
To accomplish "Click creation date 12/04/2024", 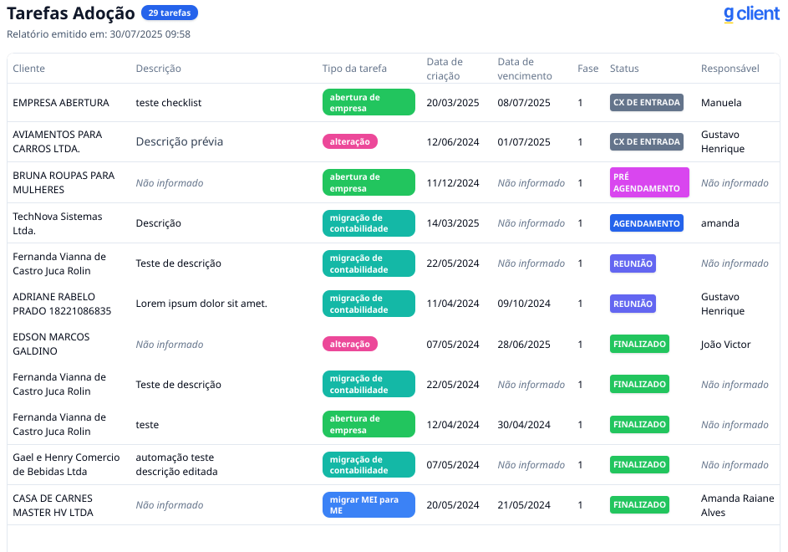I will coord(453,425).
